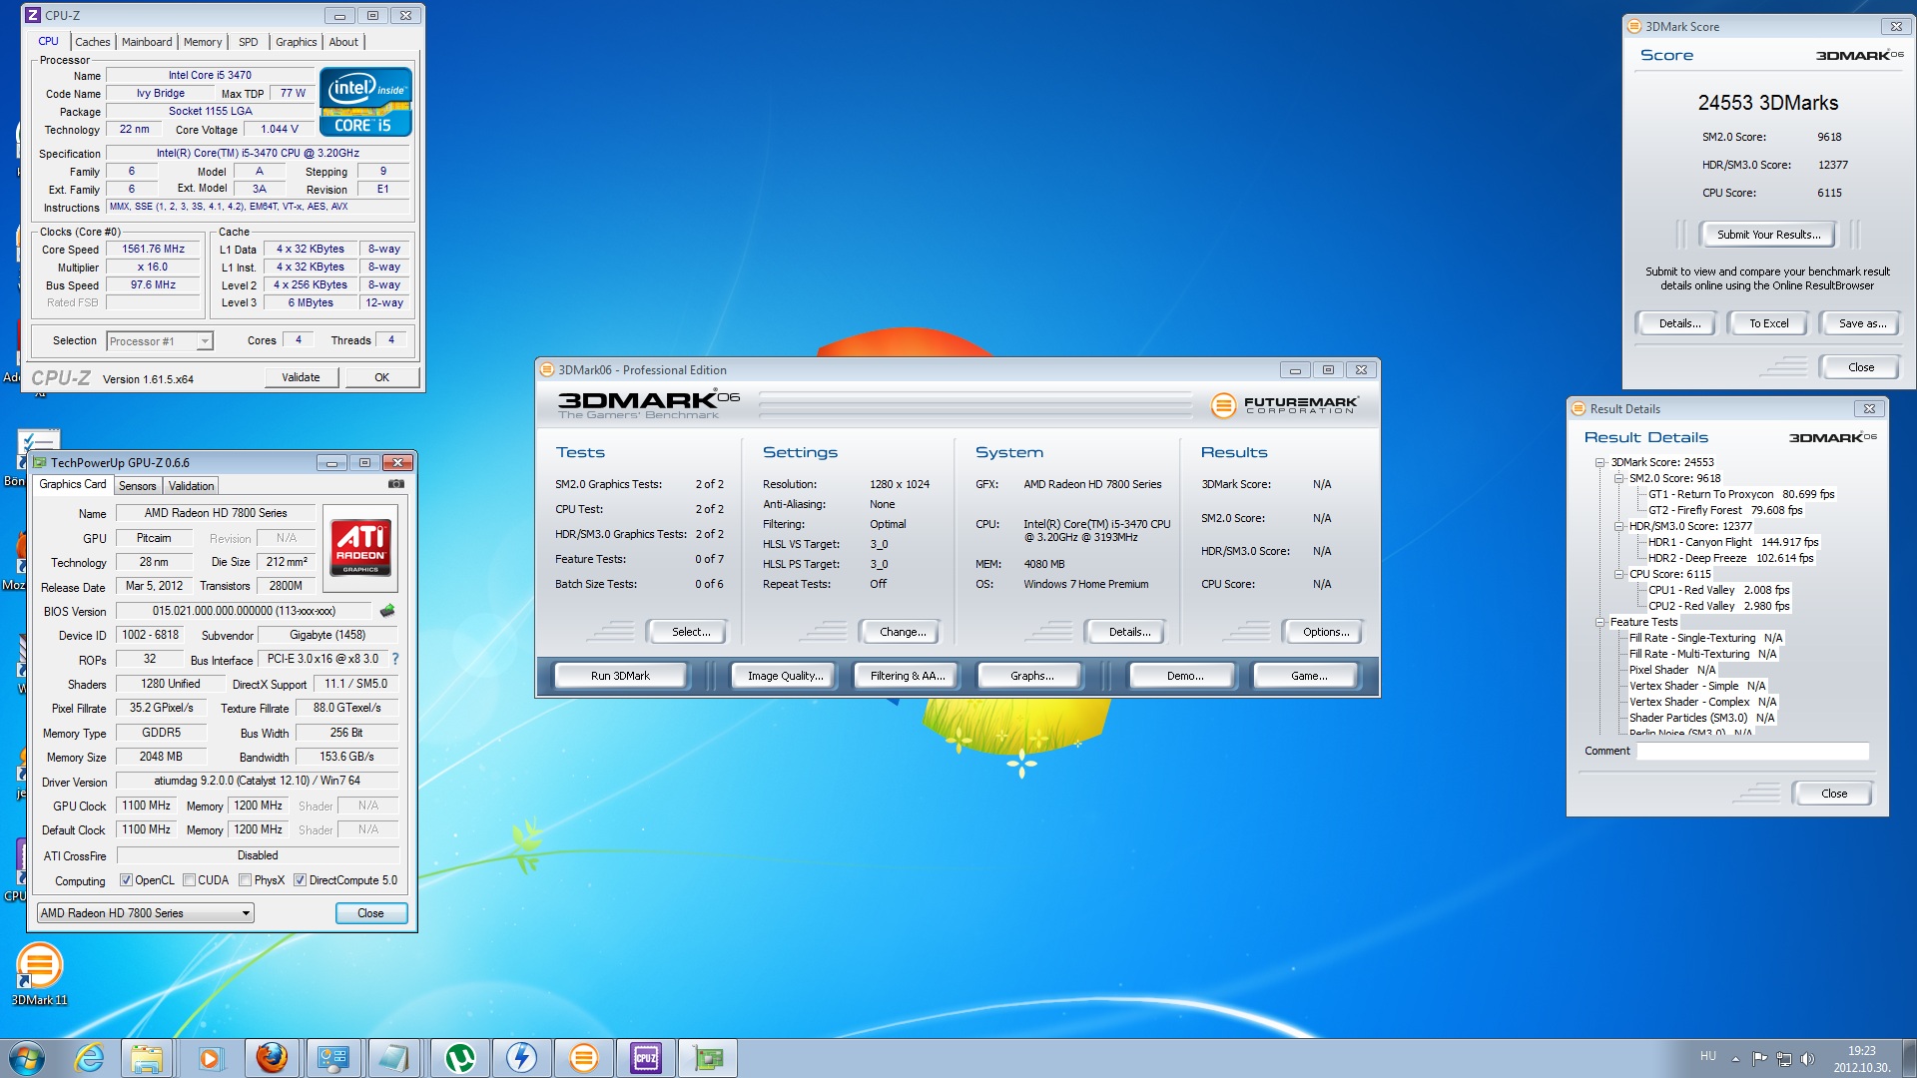This screenshot has height=1078, width=1917.
Task: Open Windows Media Player from taskbar
Action: pyautogui.click(x=210, y=1058)
